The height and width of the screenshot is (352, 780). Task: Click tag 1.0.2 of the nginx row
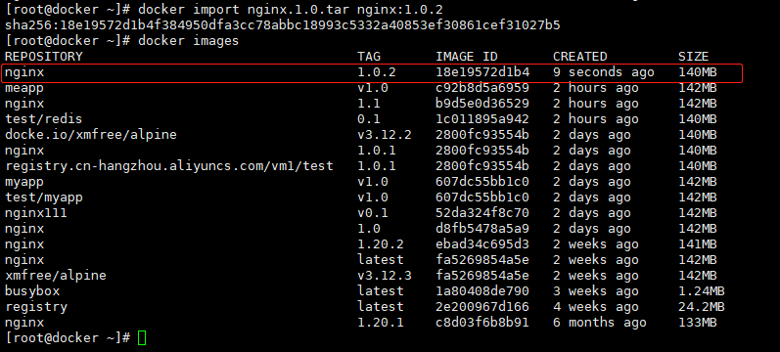click(x=377, y=72)
